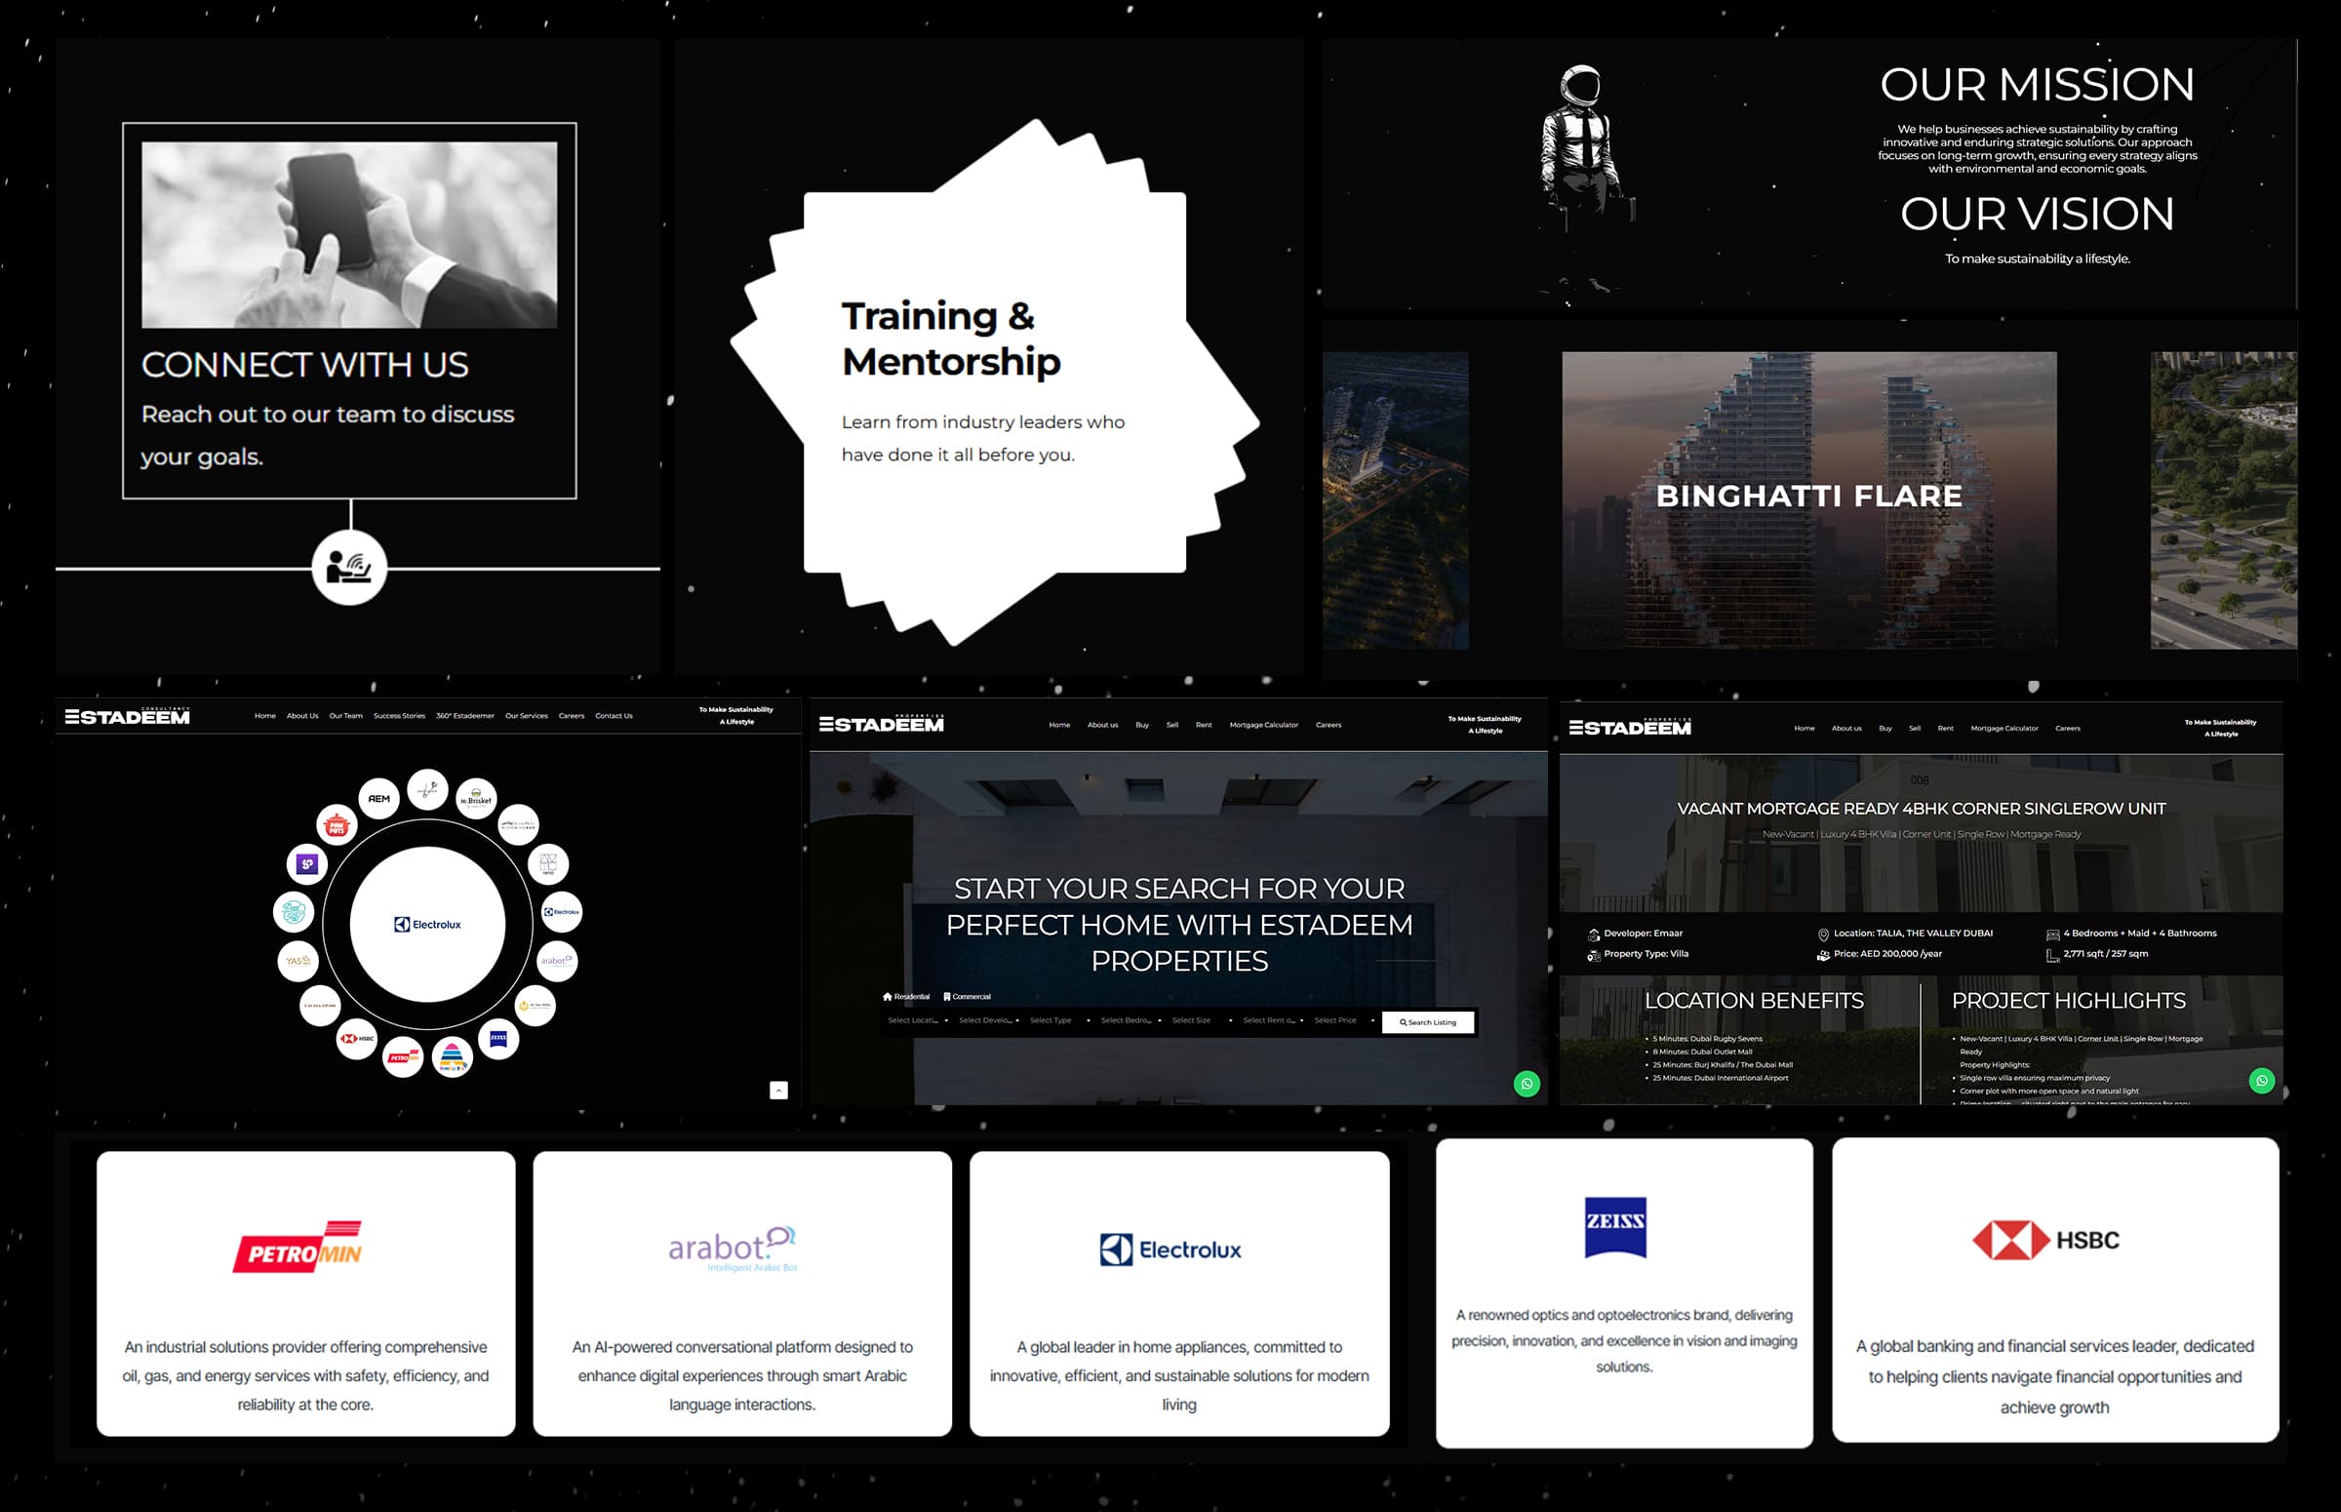This screenshot has height=1512, width=2341.
Task: Open WhatsApp chat on the villa listing page
Action: point(2261,1081)
